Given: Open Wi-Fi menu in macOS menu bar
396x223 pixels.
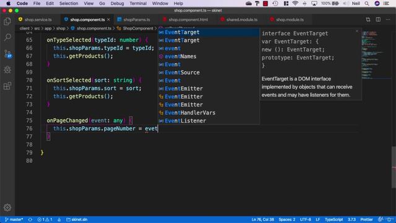Looking at the screenshot, I should [x=295, y=4].
